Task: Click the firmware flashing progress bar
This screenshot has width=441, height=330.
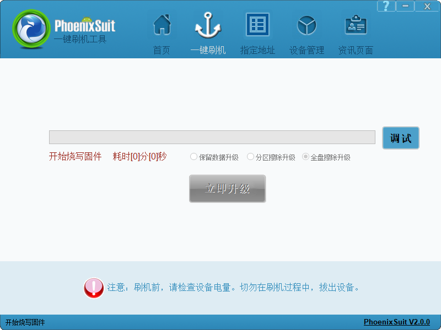Action: pyautogui.click(x=212, y=137)
